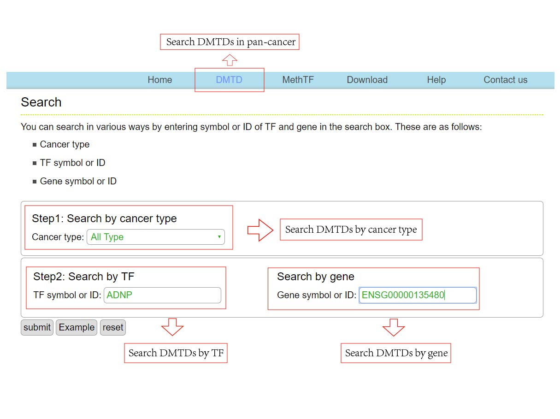Open the Download page
Image resolution: width=560 pixels, height=419 pixels.
[367, 80]
